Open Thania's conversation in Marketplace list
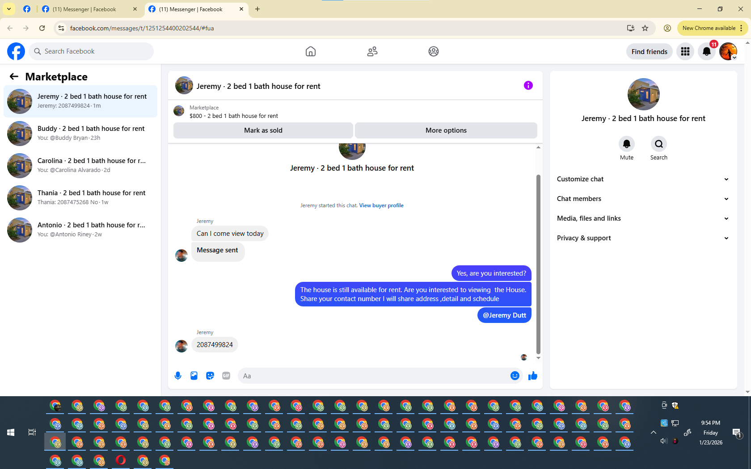 (80, 198)
